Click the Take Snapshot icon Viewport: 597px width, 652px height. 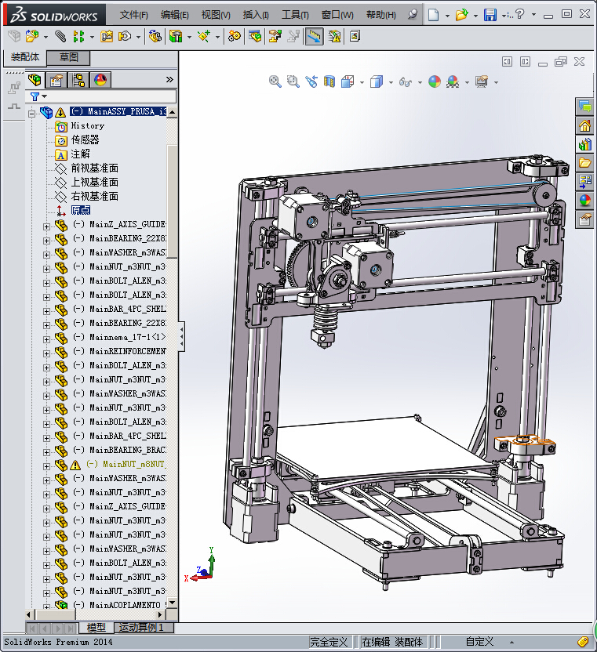(x=355, y=37)
